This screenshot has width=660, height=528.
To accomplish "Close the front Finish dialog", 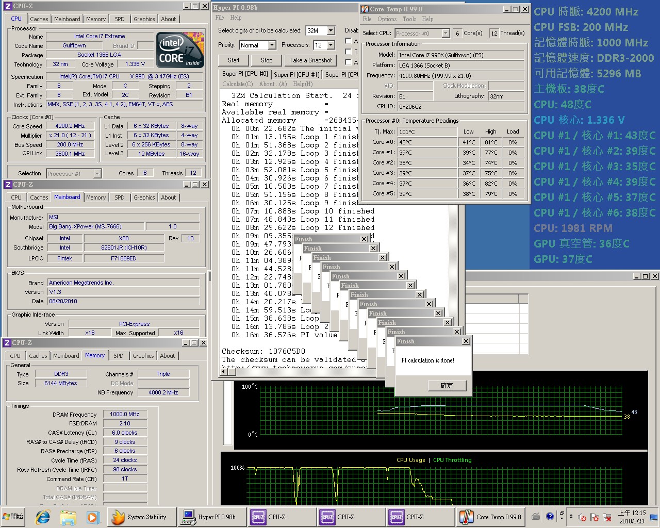I will coord(466,341).
